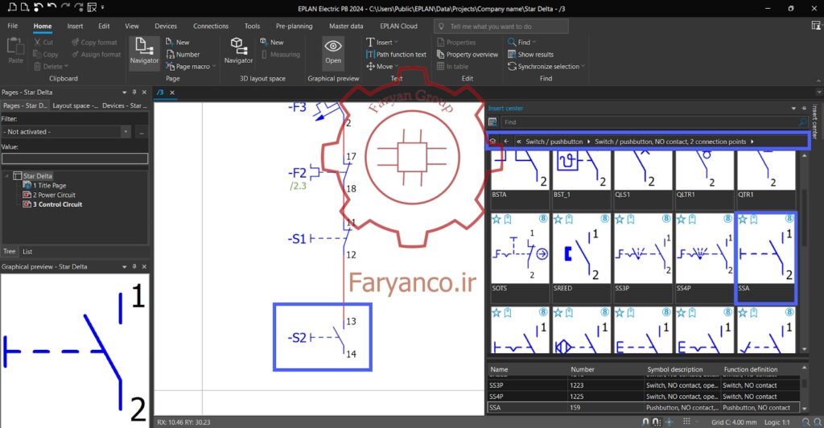
Task: Click the tag icon on SREED symbol
Action: point(569,219)
